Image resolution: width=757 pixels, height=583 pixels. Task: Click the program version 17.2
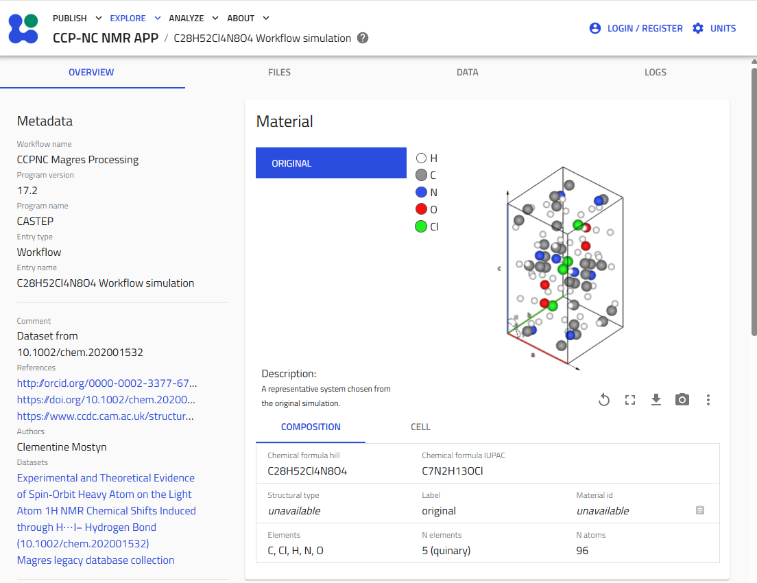click(x=27, y=191)
